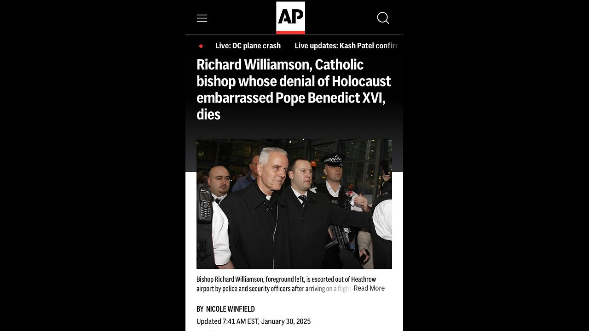Click the Richard Williamson article headline
This screenshot has height=331, width=589.
294,90
